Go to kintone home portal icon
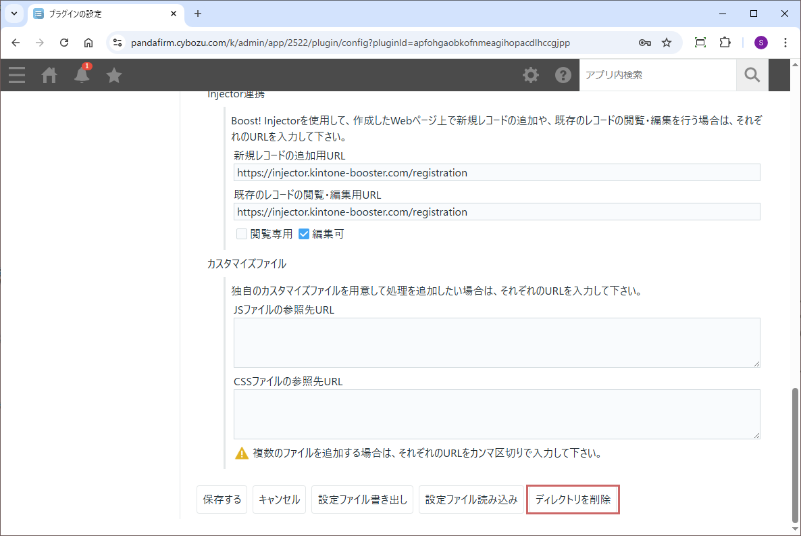Image resolution: width=801 pixels, height=536 pixels. 49,75
